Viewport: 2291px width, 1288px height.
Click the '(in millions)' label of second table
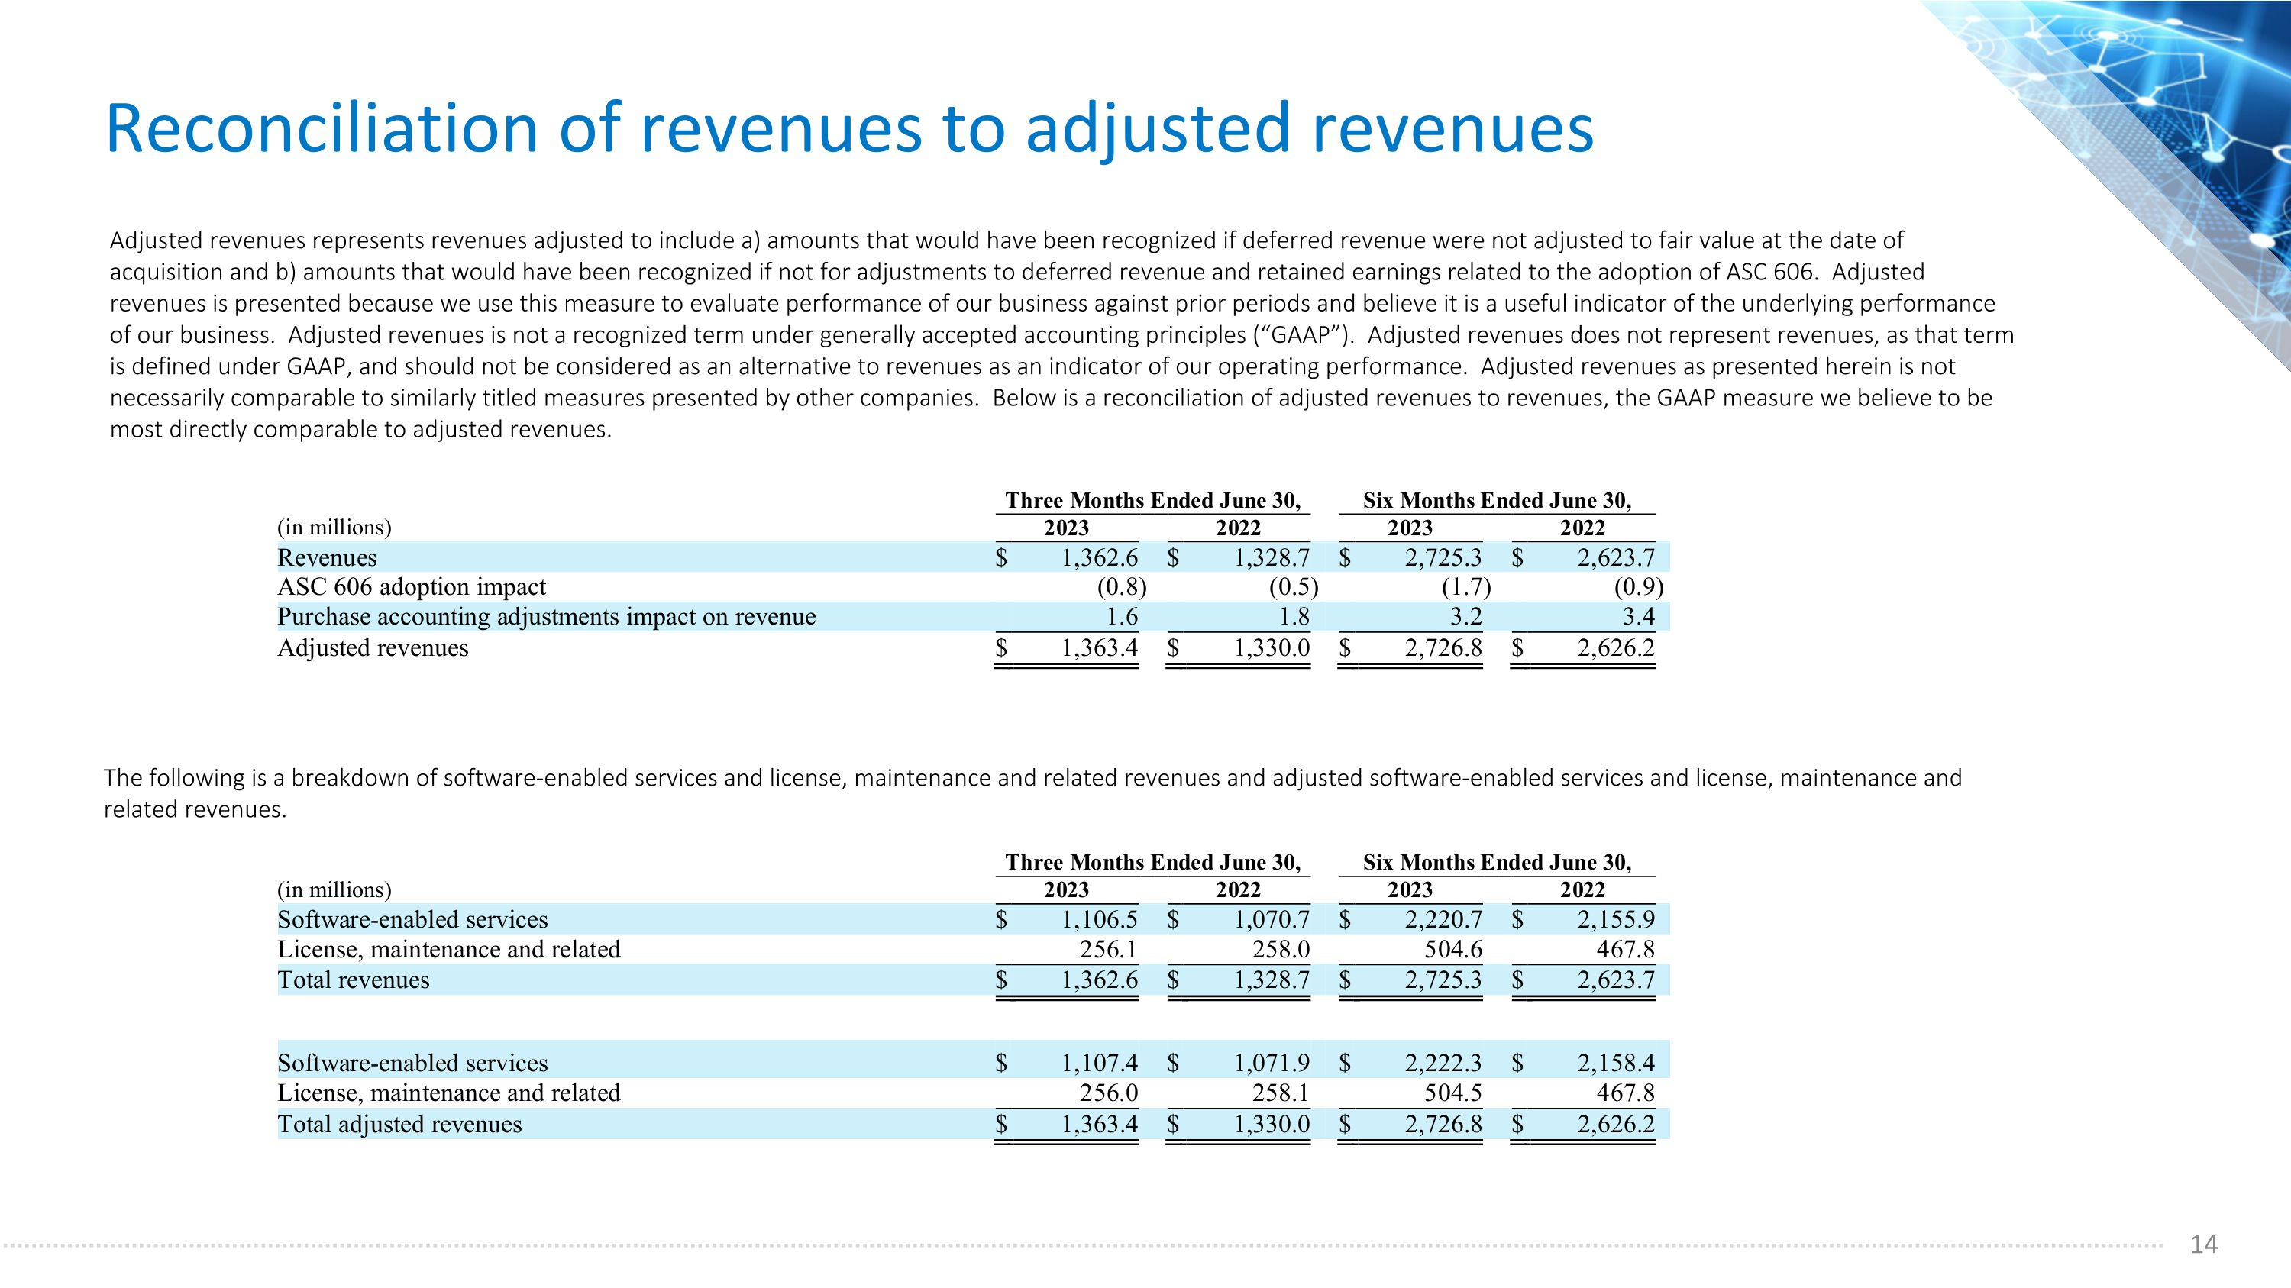[x=334, y=889]
